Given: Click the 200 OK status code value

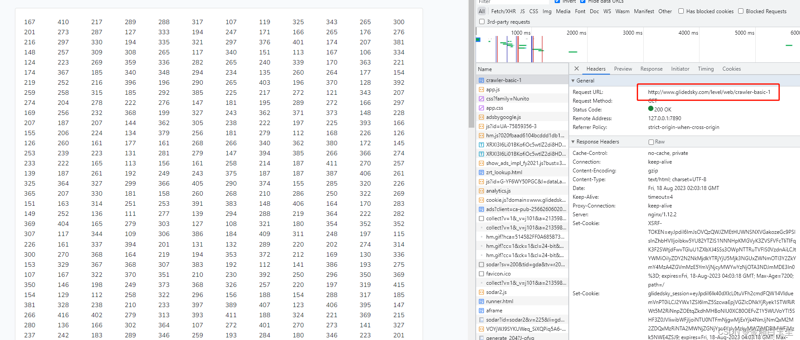Looking at the screenshot, I should pos(663,110).
